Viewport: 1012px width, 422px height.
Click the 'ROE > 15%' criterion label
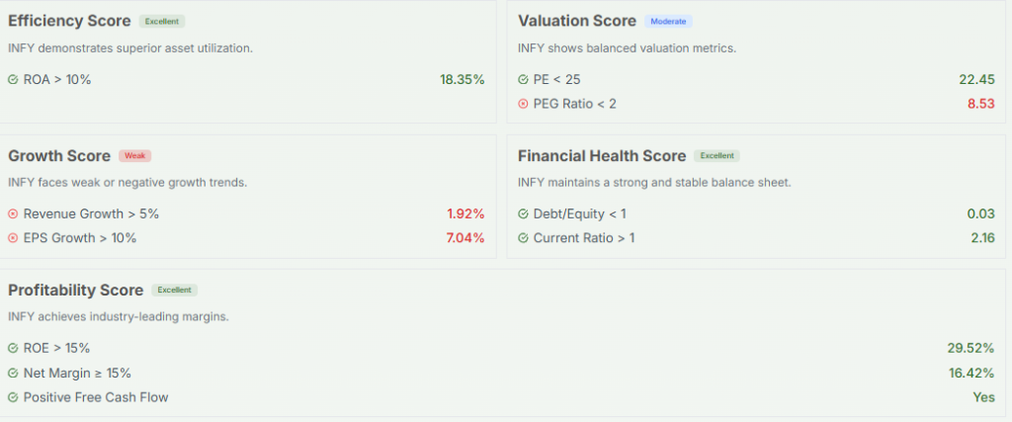coord(56,349)
